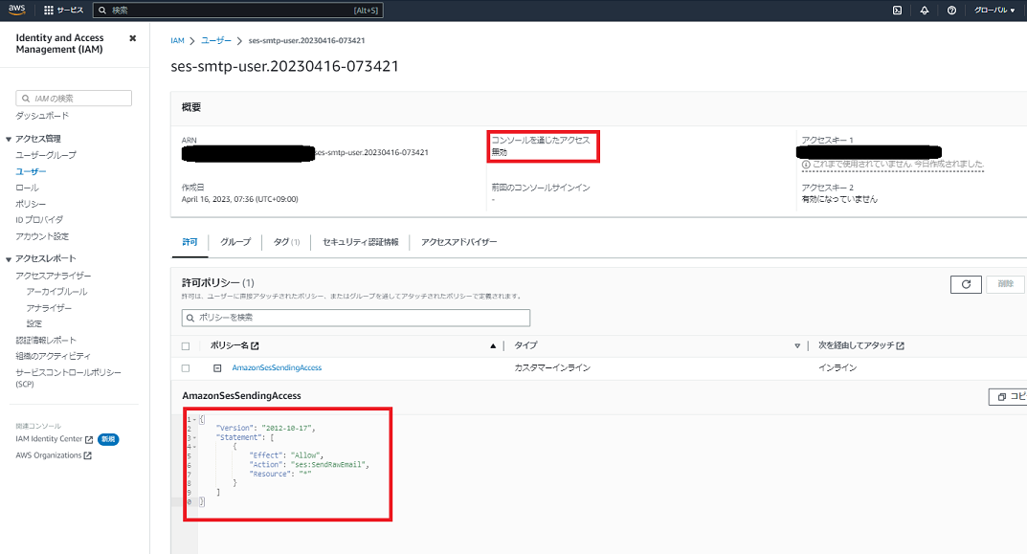Click the ユーザー breadcrumb link
Image resolution: width=1027 pixels, height=554 pixels.
[215, 40]
